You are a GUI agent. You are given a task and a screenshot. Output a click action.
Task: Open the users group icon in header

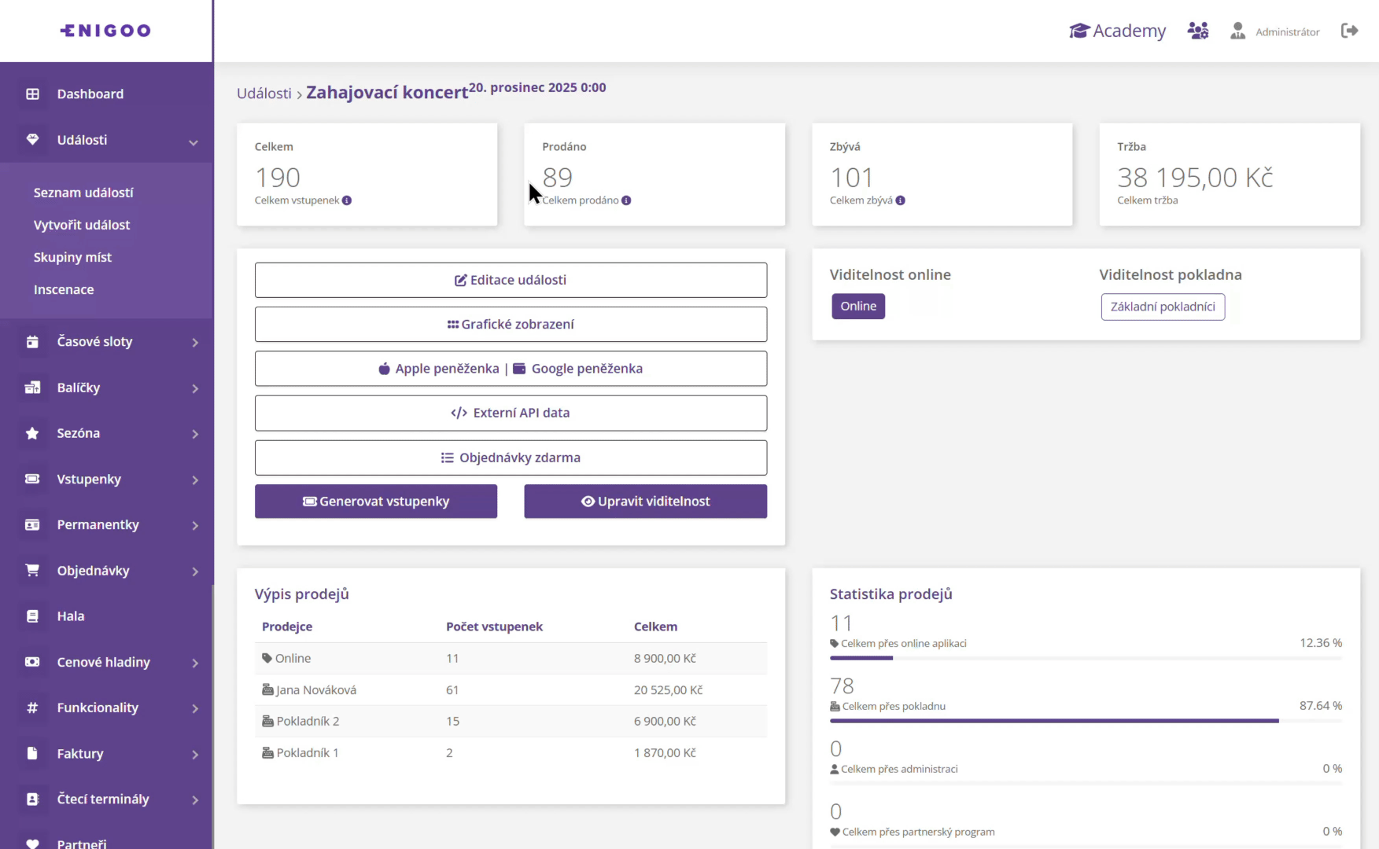[x=1197, y=31]
